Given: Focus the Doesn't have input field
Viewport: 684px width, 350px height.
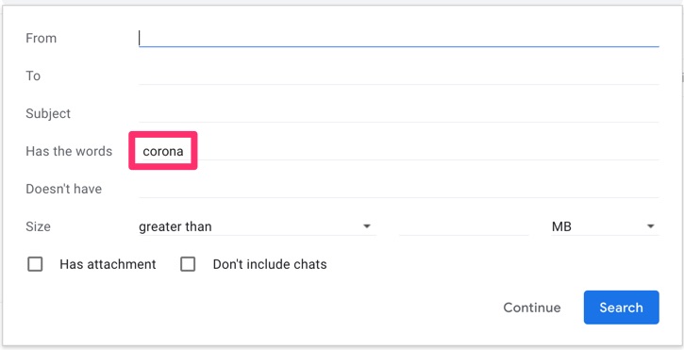Looking at the screenshot, I should (x=399, y=189).
